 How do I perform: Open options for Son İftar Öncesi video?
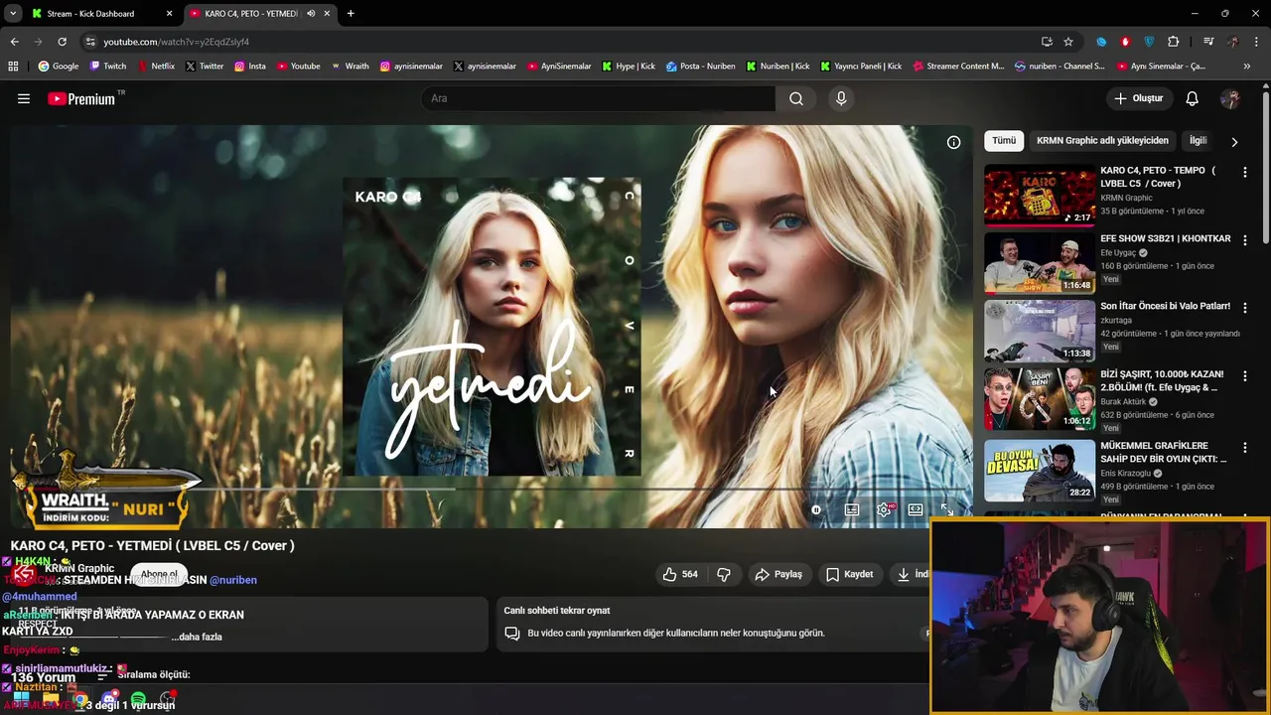1244,308
